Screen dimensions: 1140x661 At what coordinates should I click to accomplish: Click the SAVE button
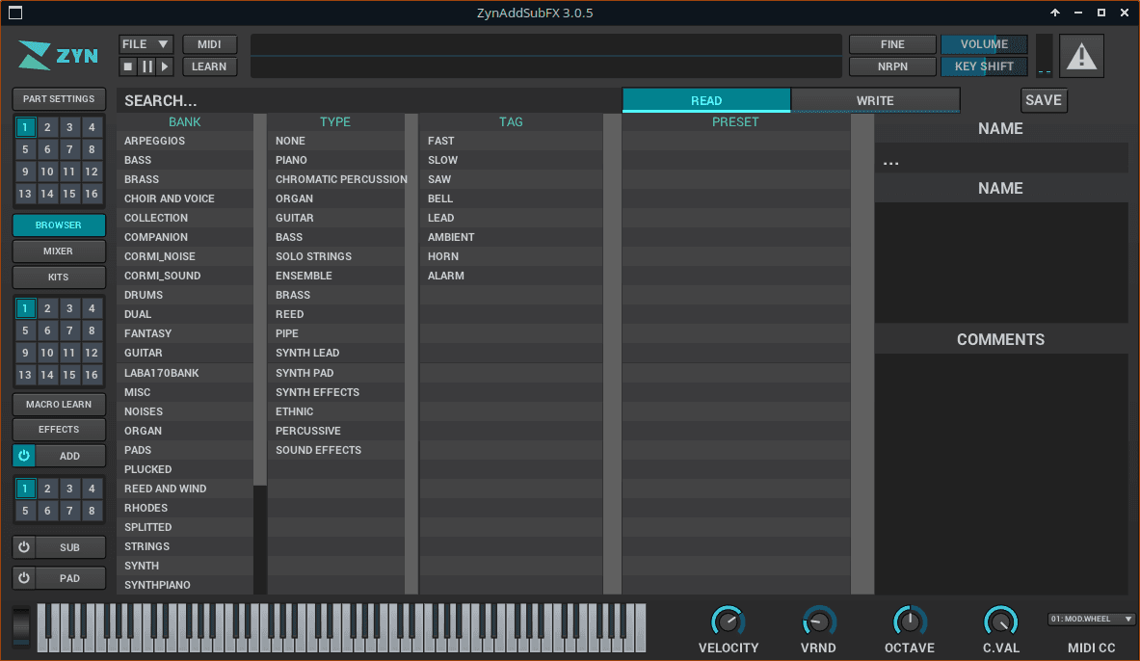coord(1044,100)
